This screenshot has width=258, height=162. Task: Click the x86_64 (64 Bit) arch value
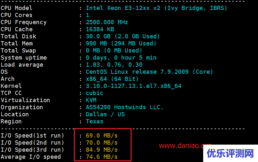pos(112,79)
